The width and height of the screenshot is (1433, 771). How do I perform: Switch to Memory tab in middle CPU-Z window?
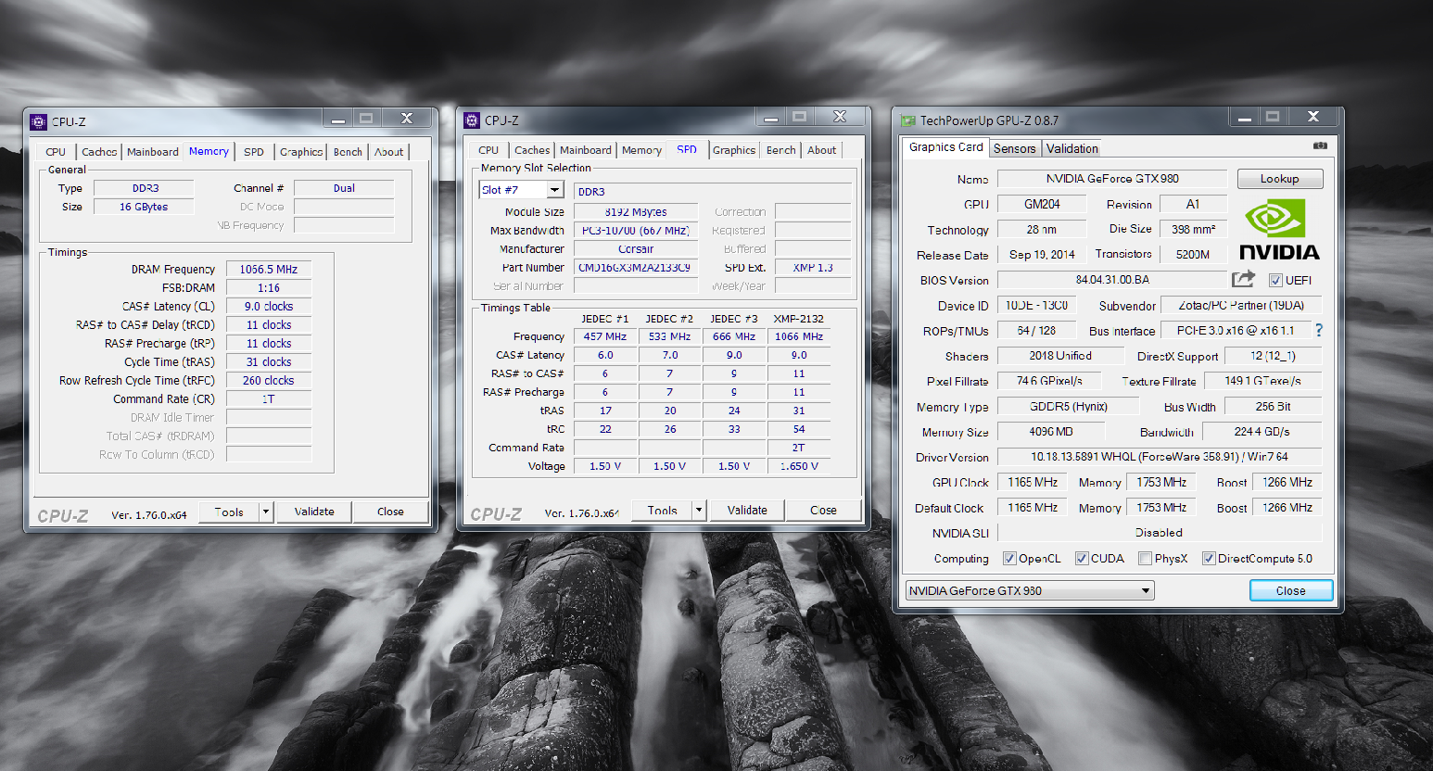pos(641,150)
